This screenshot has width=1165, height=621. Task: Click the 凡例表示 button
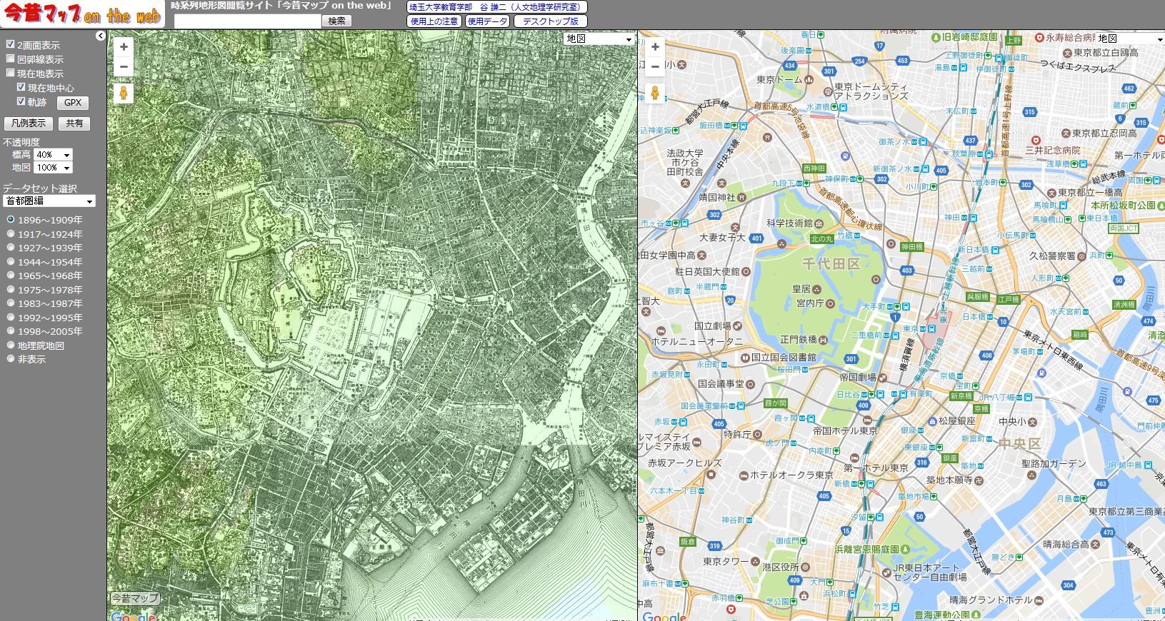point(29,123)
